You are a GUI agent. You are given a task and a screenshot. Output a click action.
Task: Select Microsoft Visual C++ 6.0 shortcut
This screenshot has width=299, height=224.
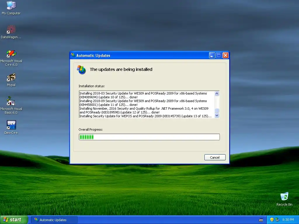coord(11,58)
